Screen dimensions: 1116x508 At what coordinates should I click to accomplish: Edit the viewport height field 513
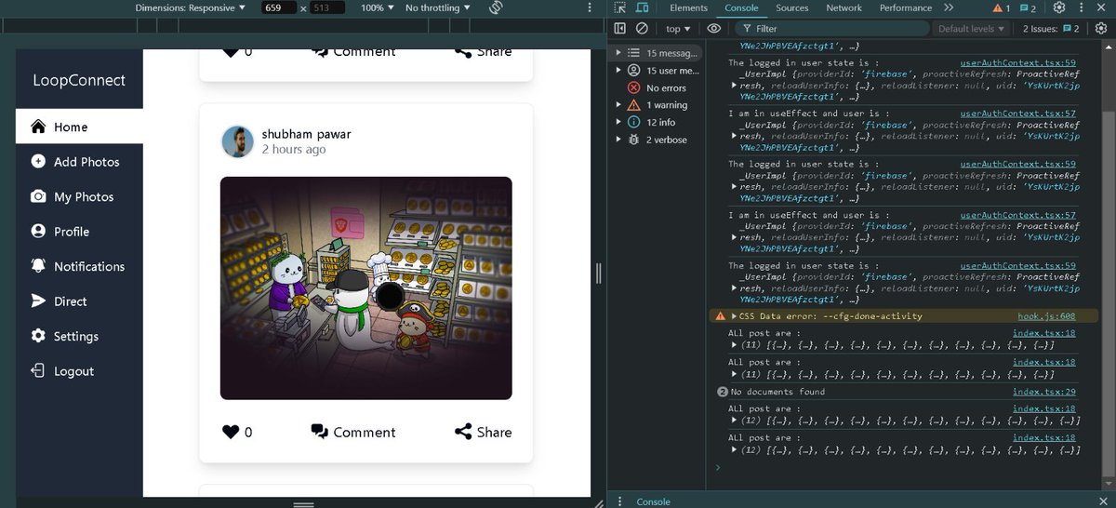326,7
